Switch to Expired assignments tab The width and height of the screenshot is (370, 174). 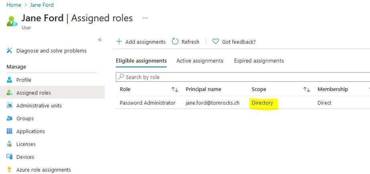click(x=259, y=61)
